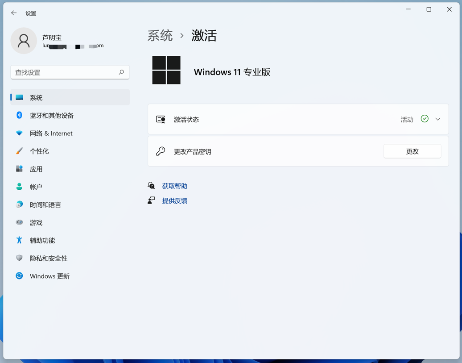Image resolution: width=462 pixels, height=363 pixels.
Task: Click 系统 in the breadcrumb path
Action: tap(160, 36)
